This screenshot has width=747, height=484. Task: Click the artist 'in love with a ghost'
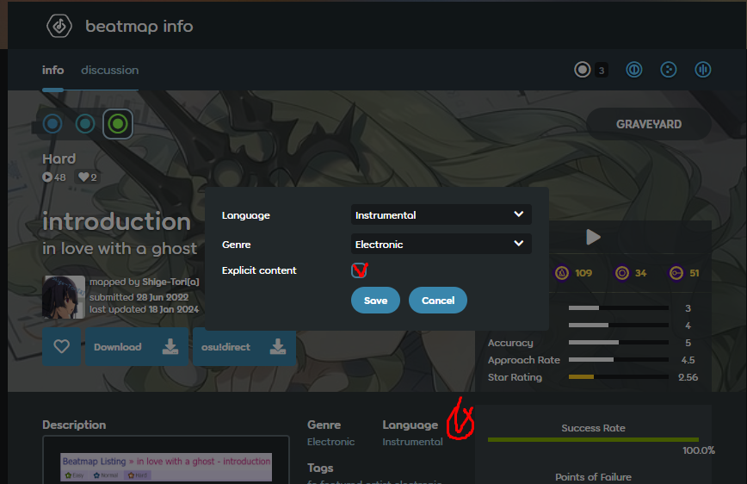[x=120, y=248]
